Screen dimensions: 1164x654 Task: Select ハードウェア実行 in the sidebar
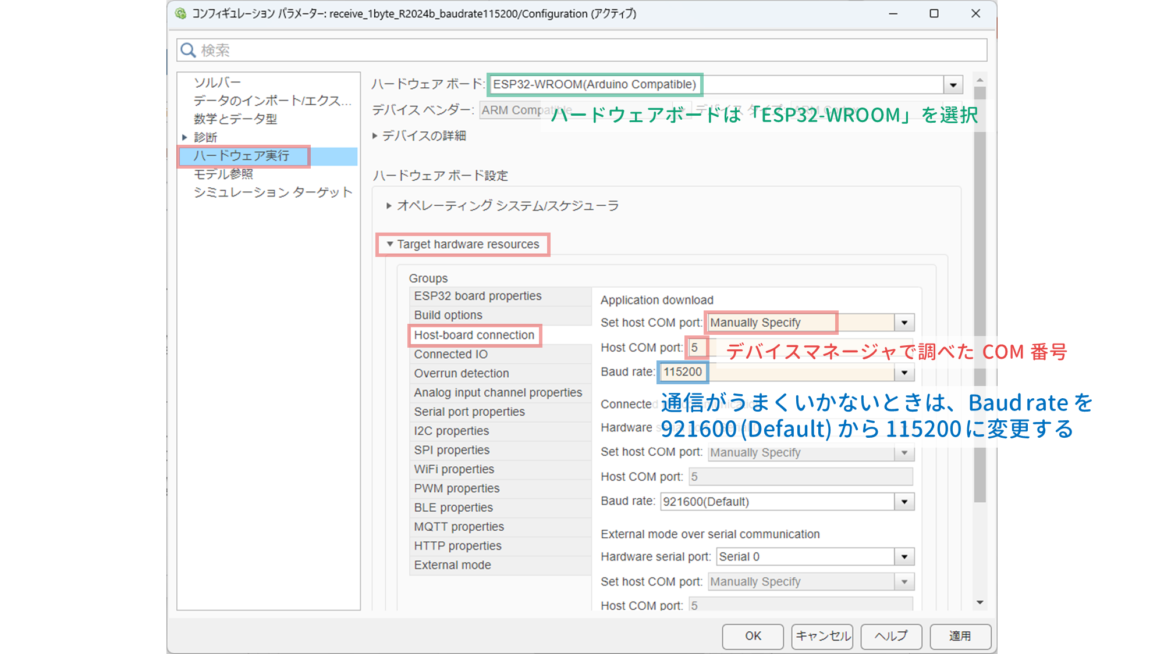point(242,156)
